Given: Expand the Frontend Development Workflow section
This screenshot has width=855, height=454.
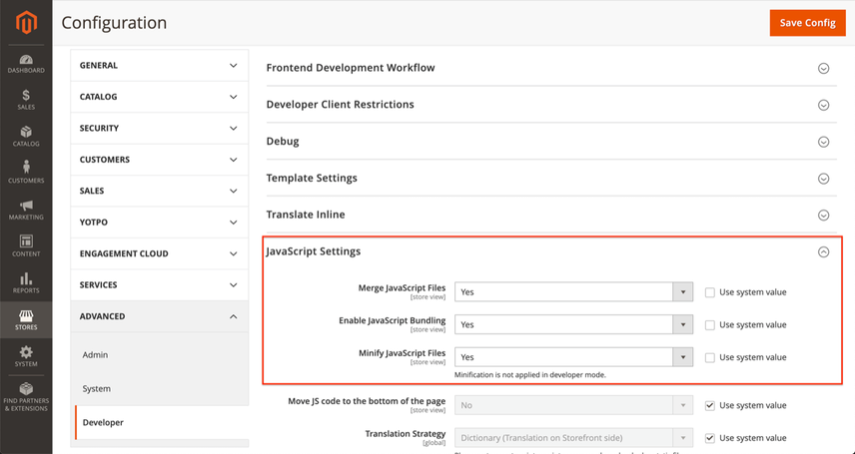Looking at the screenshot, I should pyautogui.click(x=551, y=68).
